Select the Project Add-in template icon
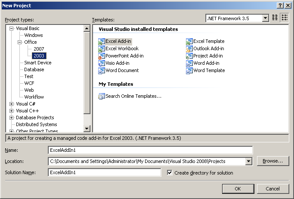294x199 pixels. (189, 56)
